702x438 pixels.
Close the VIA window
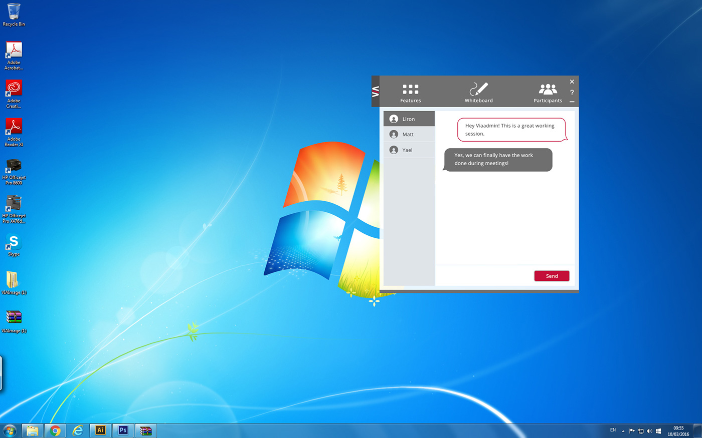pos(572,82)
